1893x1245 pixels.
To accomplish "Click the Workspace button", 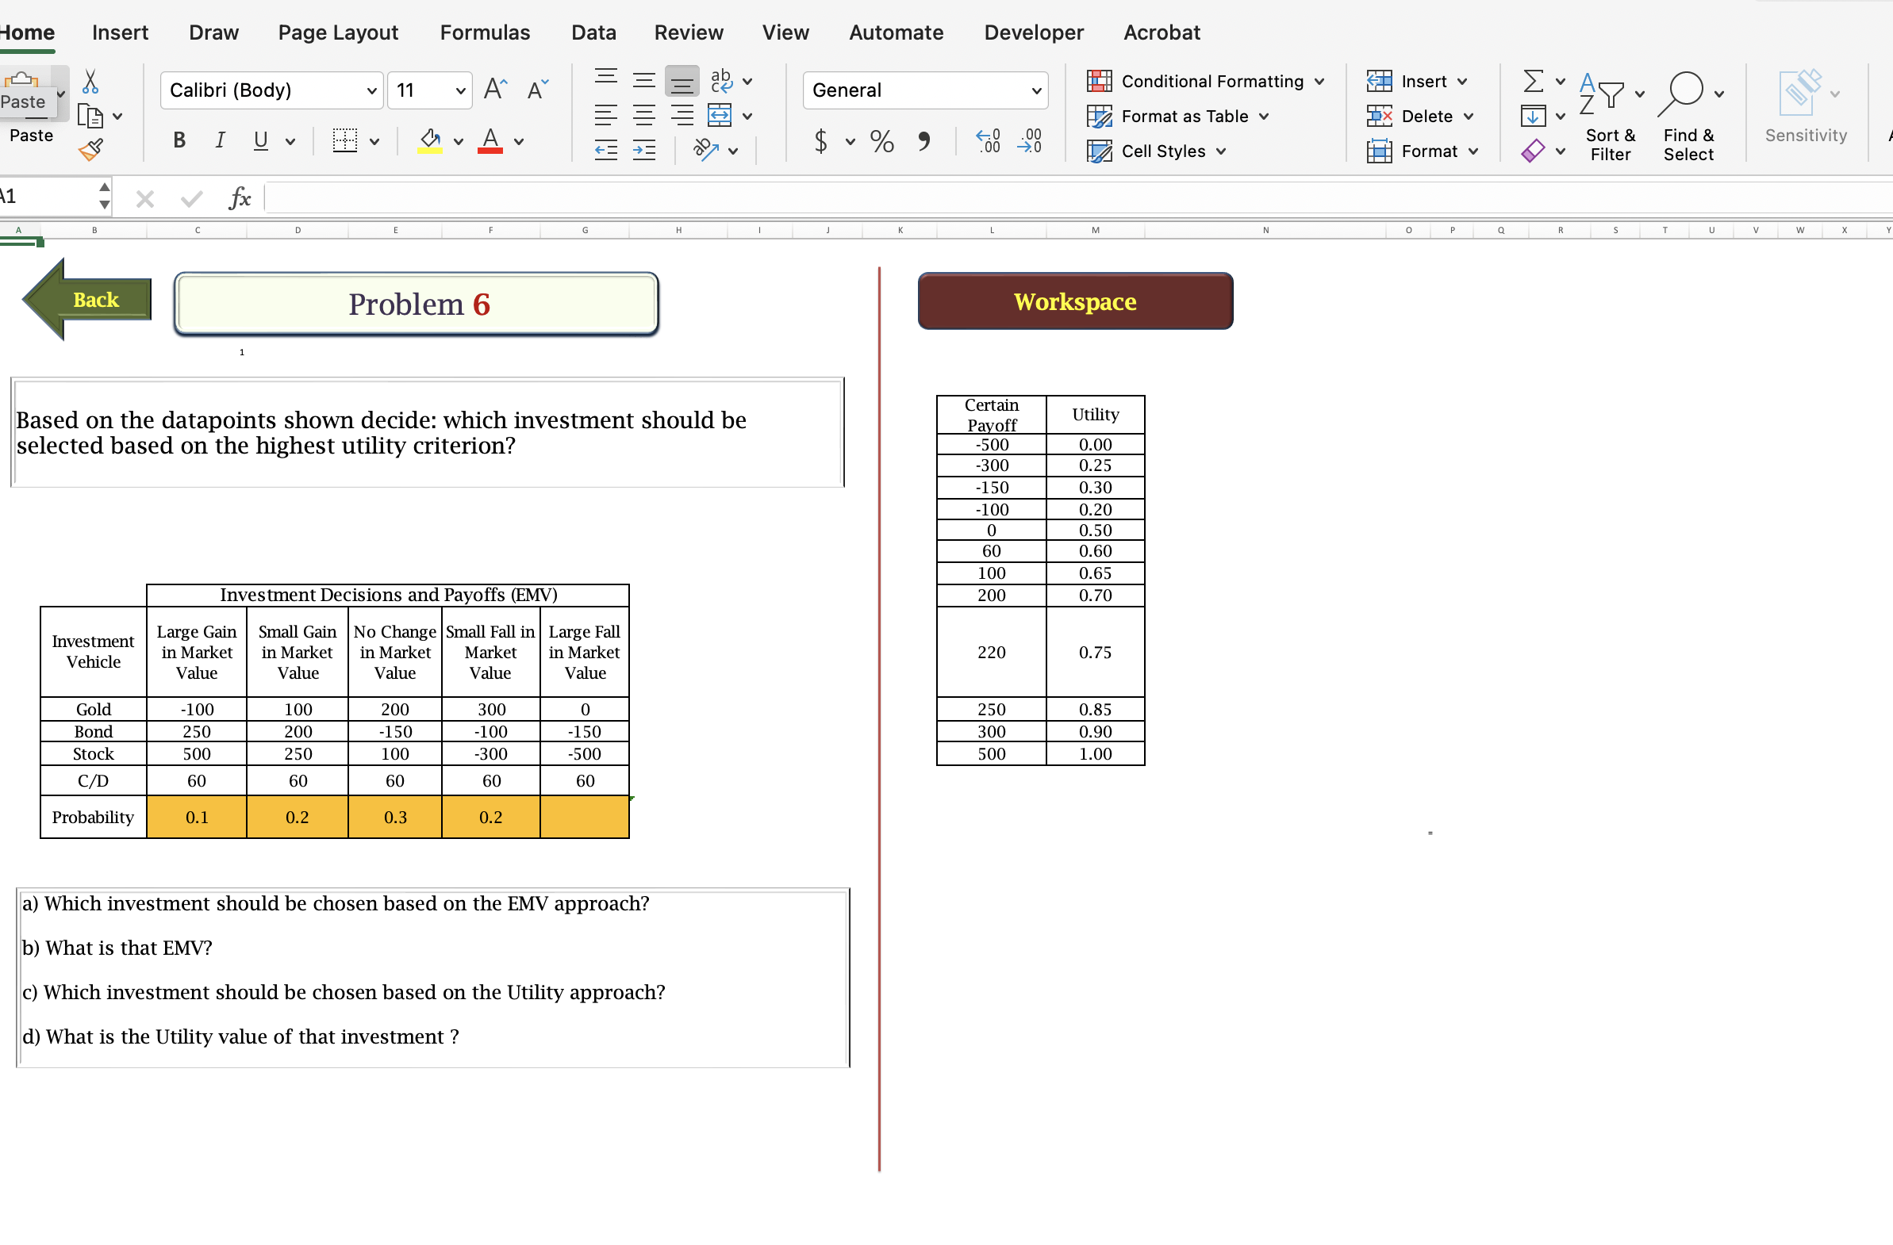I will 1075,301.
